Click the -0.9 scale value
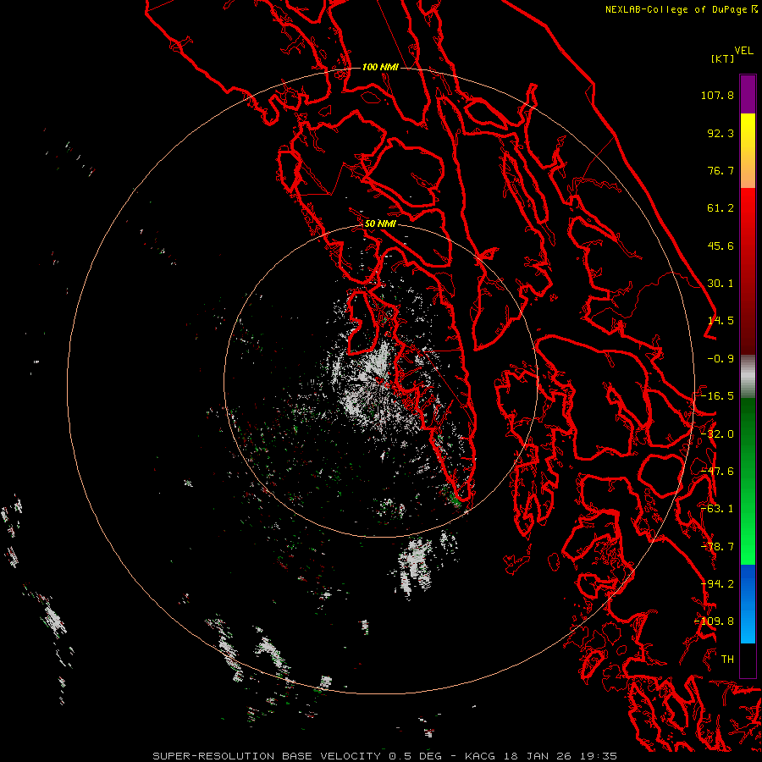Viewport: 762px width, 762px height. 721,359
